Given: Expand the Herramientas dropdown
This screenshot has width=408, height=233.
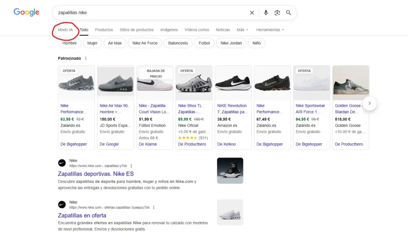Looking at the screenshot, I should (270, 30).
